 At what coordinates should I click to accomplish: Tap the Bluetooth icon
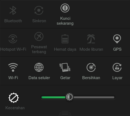point(13,10)
